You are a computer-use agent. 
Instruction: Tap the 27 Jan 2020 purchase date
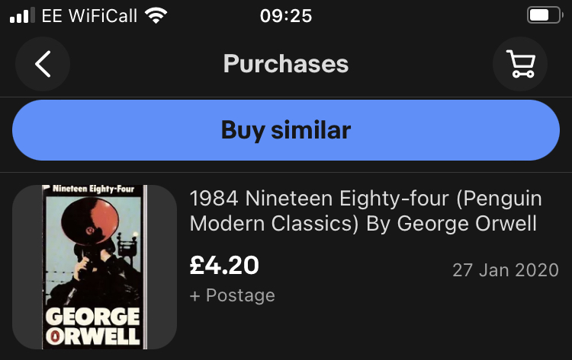(505, 270)
